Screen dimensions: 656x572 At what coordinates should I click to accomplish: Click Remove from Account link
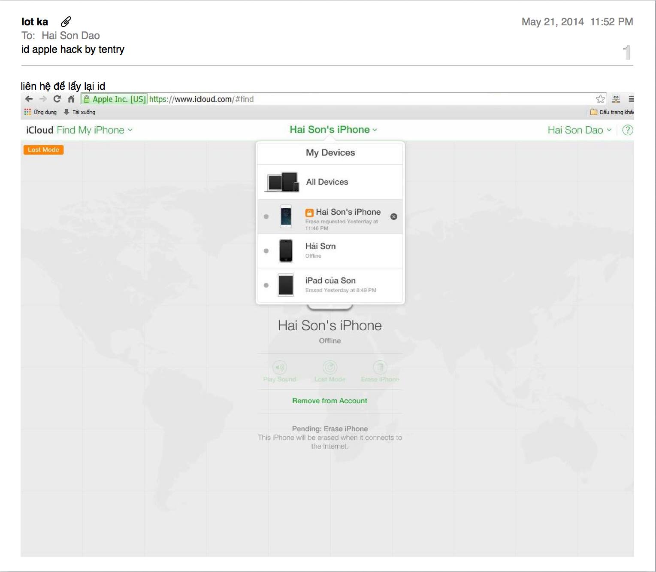330,401
